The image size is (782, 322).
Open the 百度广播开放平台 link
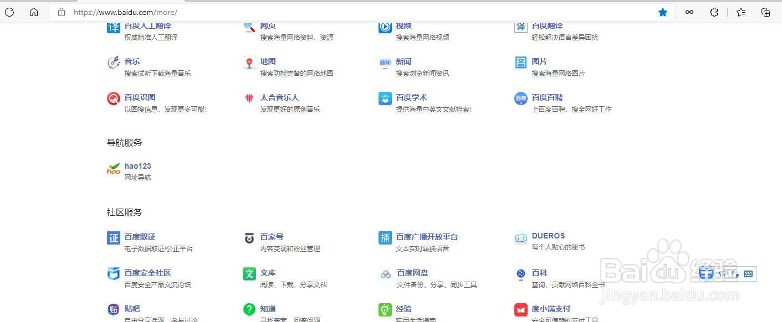[427, 237]
